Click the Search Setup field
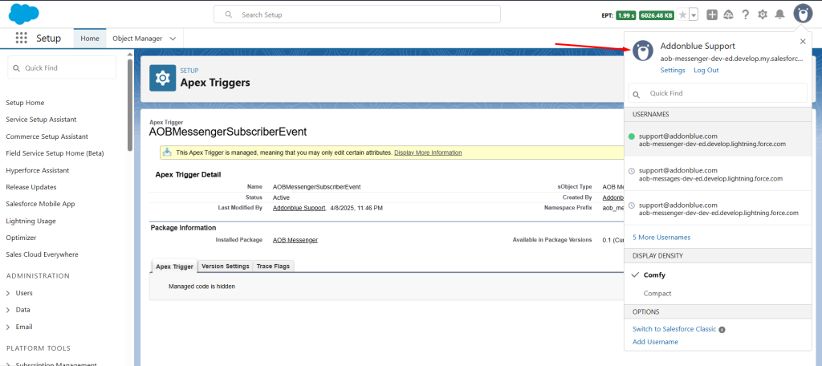822x366 pixels. pos(357,14)
